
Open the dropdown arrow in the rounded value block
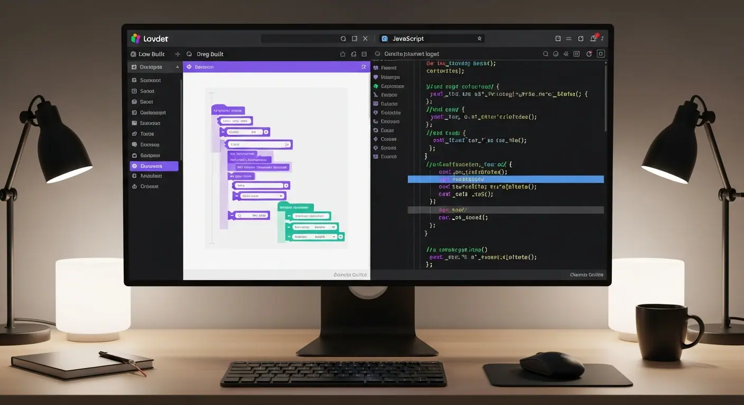[x=281, y=195]
